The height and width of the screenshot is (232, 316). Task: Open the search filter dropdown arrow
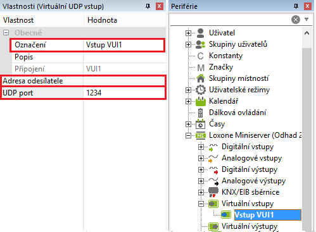(x=307, y=20)
